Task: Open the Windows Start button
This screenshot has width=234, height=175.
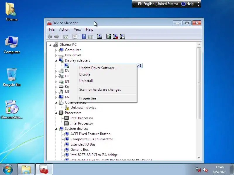Action: (8, 169)
